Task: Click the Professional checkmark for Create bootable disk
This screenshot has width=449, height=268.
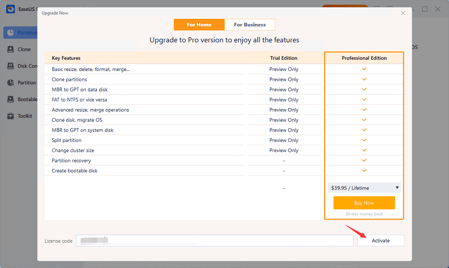Action: 364,171
